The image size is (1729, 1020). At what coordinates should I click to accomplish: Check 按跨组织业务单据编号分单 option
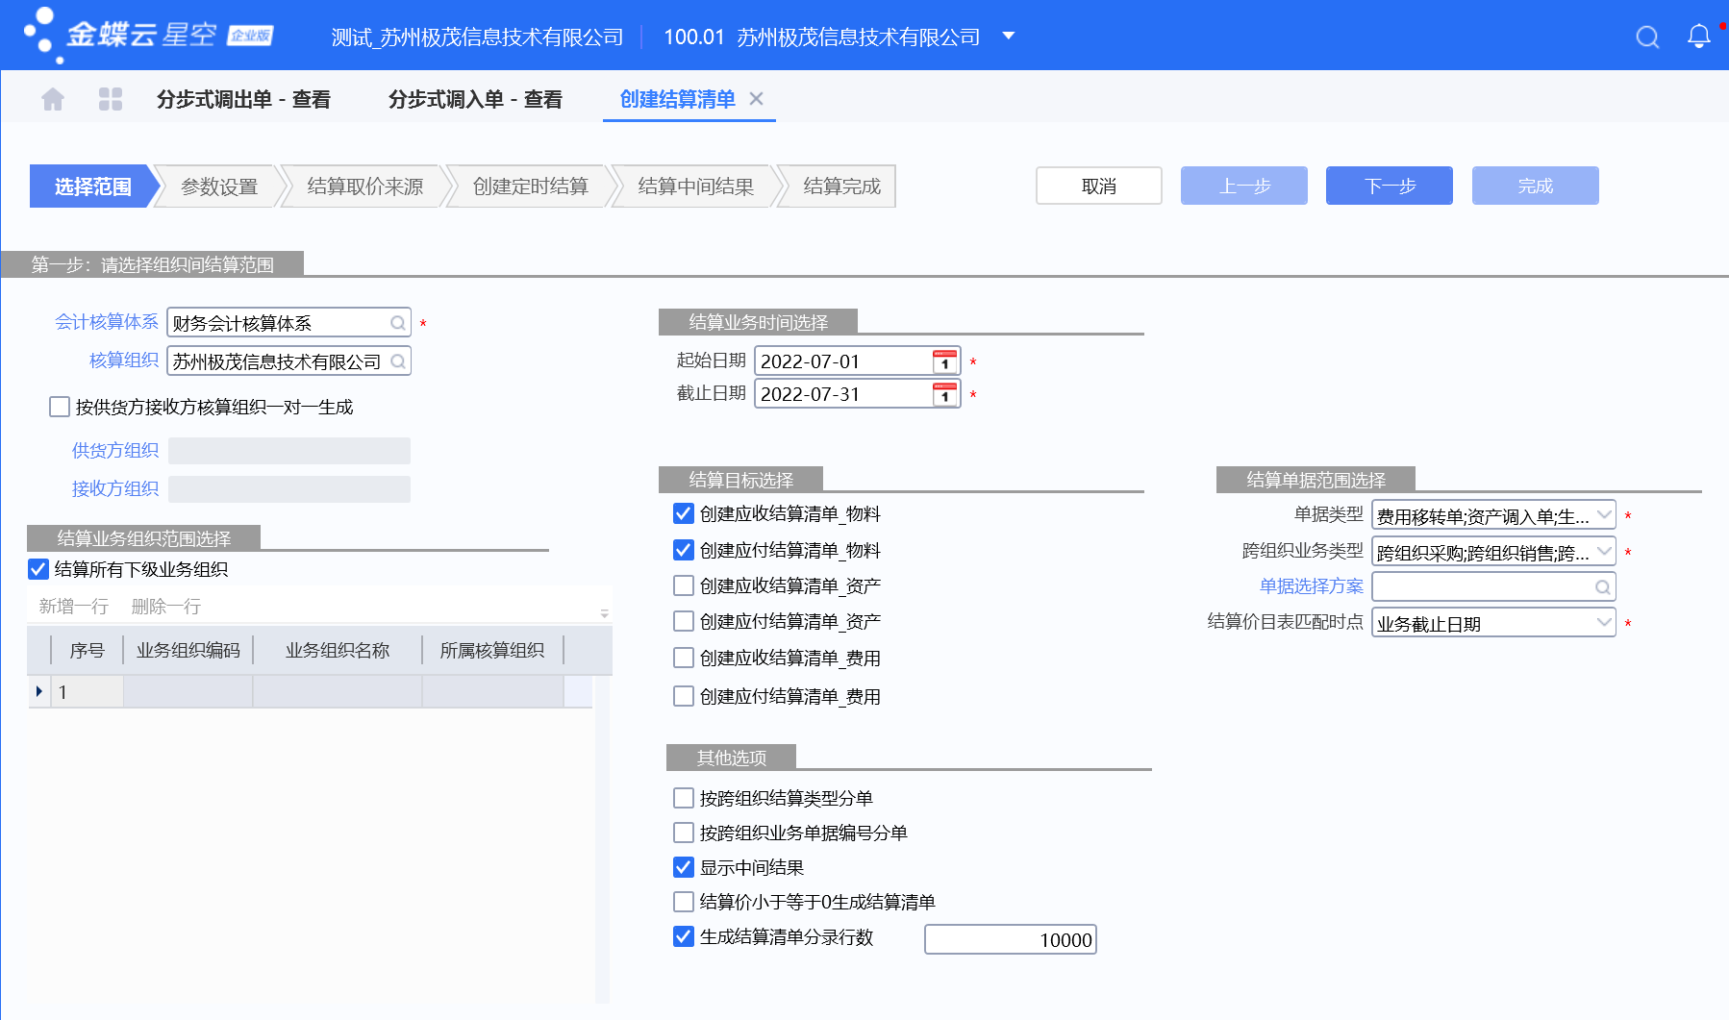click(684, 833)
